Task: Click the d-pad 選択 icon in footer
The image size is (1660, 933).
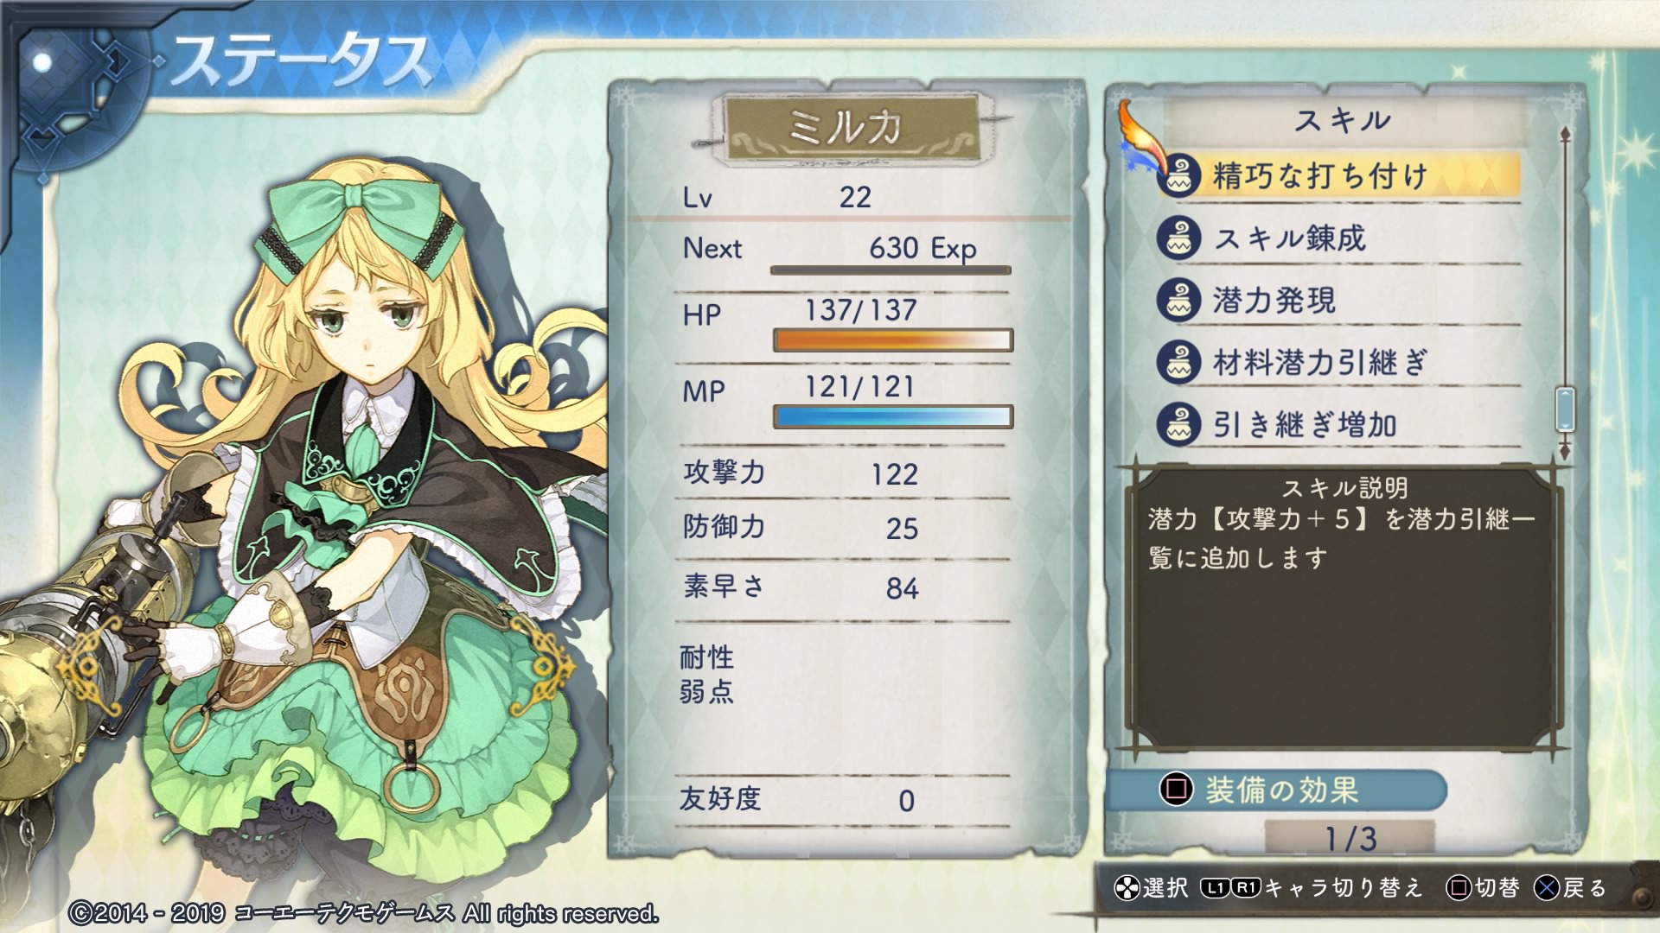Action: (1127, 887)
